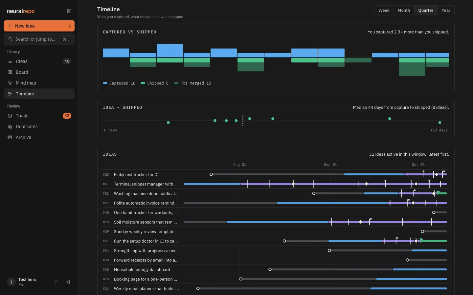This screenshot has height=295, width=473.
Task: Open idea Washing machine done notification
Action: point(146,193)
